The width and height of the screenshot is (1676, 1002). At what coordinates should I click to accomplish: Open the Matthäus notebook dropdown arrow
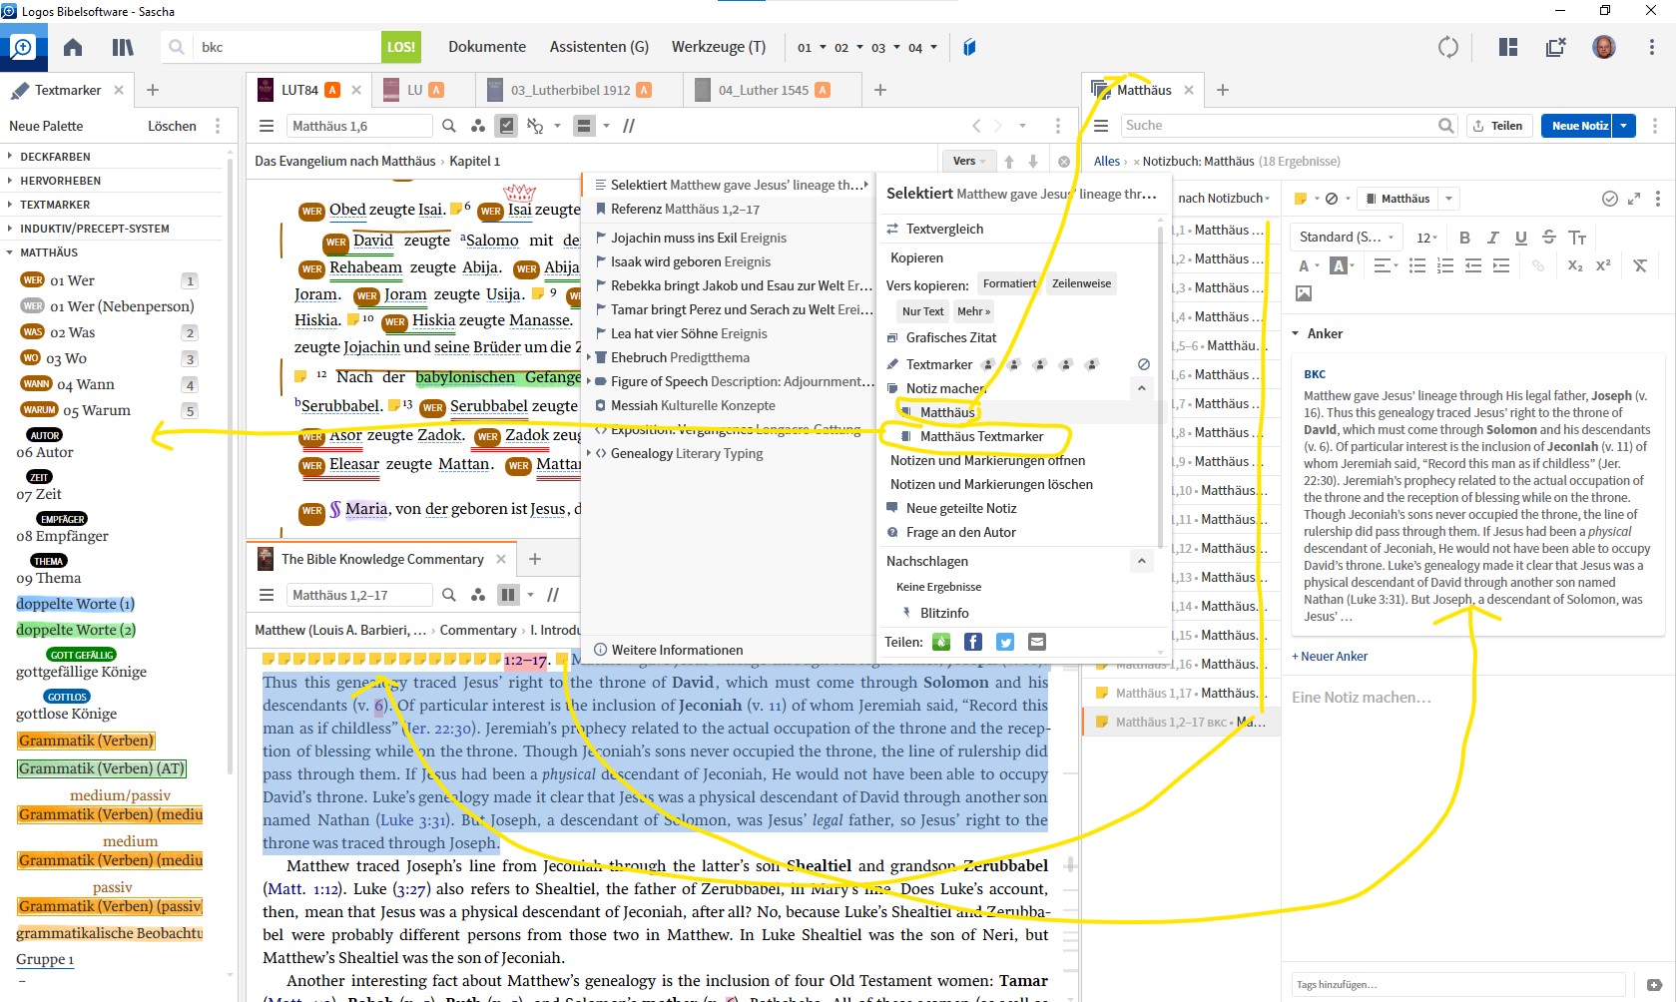tap(1448, 199)
